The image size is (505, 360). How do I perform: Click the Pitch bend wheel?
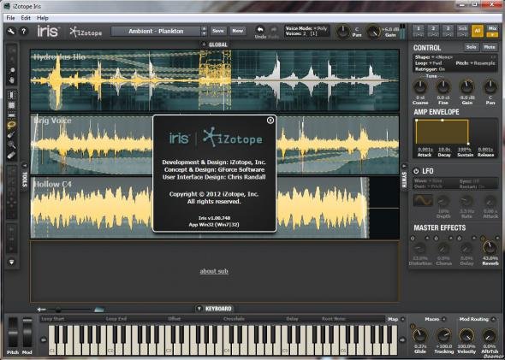[13, 333]
